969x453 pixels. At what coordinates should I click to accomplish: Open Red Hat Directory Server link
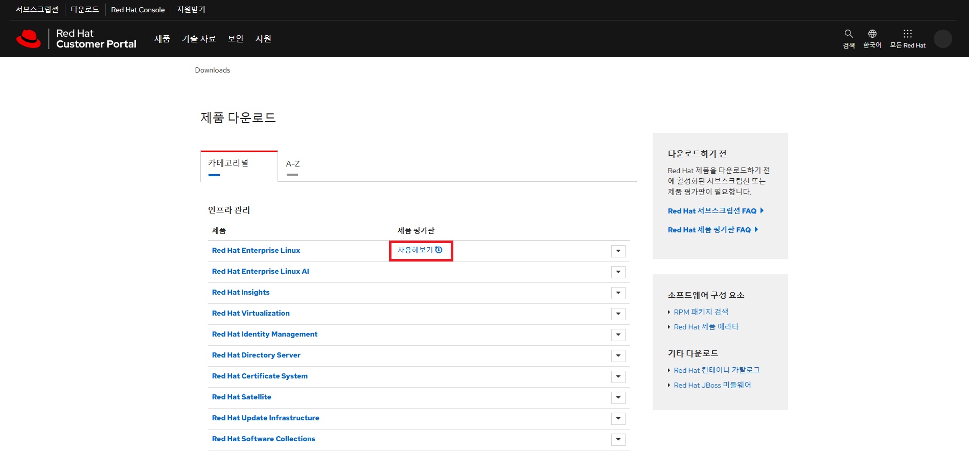[x=256, y=355]
